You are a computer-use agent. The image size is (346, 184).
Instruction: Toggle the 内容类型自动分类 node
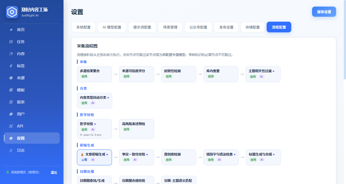point(94,101)
